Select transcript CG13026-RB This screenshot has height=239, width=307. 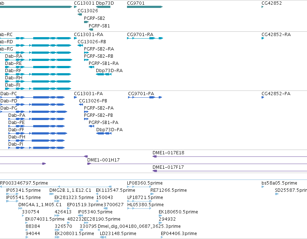tap(92, 42)
